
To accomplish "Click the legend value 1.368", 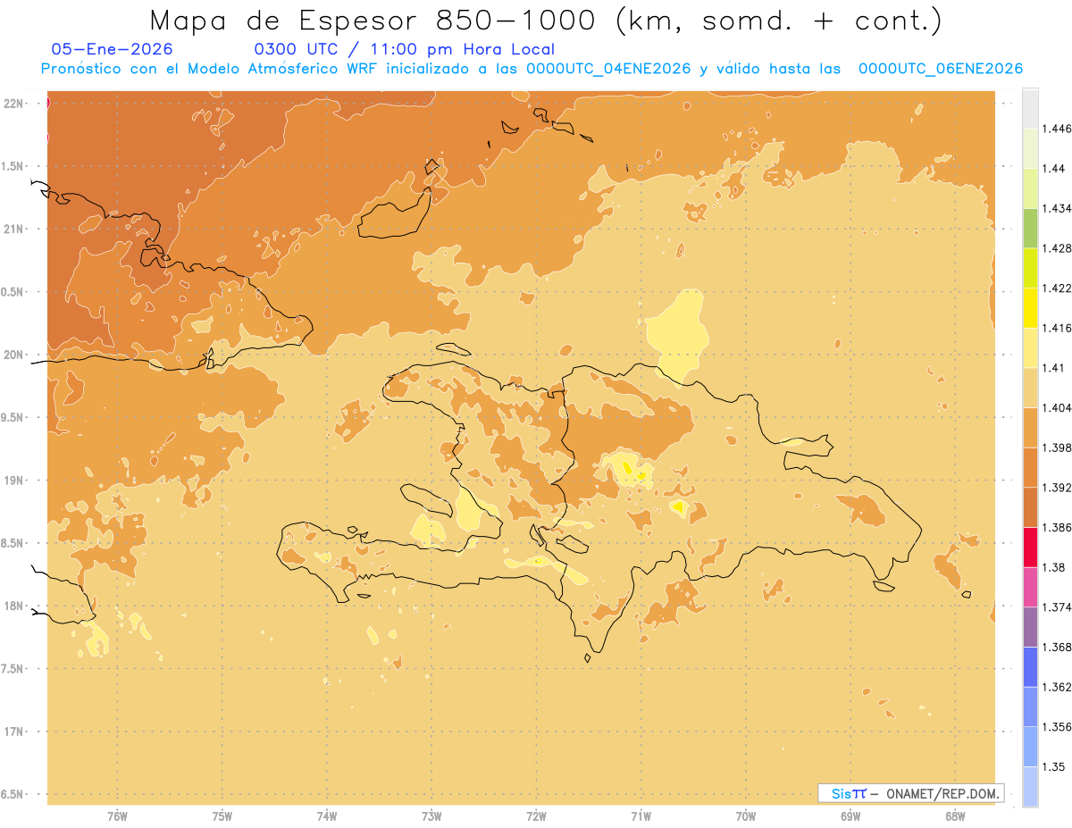I will pyautogui.click(x=1058, y=647).
